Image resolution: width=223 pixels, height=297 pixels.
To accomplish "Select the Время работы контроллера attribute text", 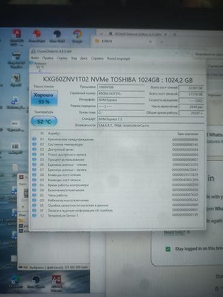I will (x=68, y=185).
